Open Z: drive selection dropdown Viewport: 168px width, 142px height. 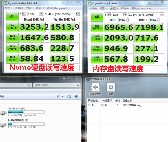(x=162, y=14)
